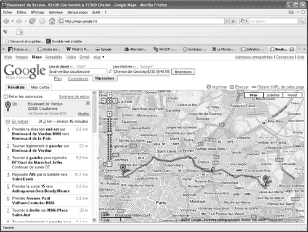Viewport: 308px width, 232px height.
Task: Click destination marker B on the map
Action: click(265, 180)
